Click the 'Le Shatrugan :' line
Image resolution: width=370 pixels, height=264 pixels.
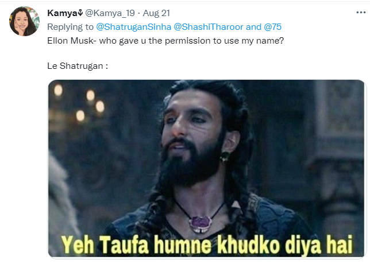pos(78,66)
